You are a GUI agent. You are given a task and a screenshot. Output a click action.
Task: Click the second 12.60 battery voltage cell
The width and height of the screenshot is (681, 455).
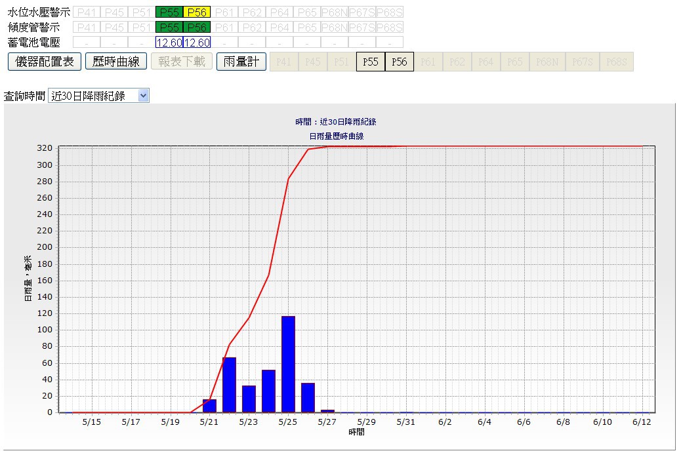point(197,42)
